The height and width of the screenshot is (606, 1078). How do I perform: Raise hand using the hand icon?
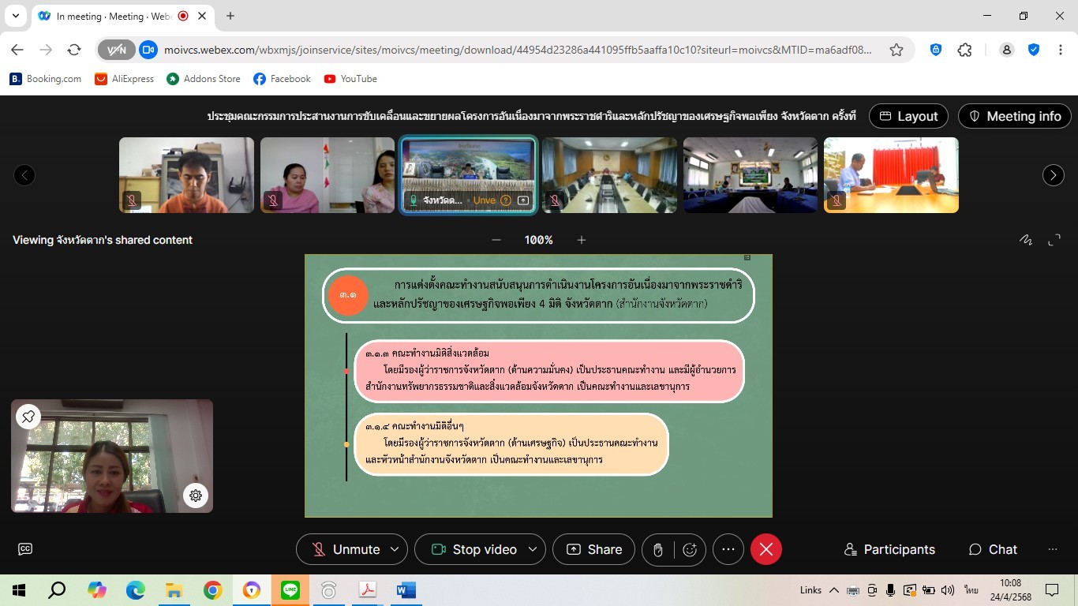click(x=658, y=550)
